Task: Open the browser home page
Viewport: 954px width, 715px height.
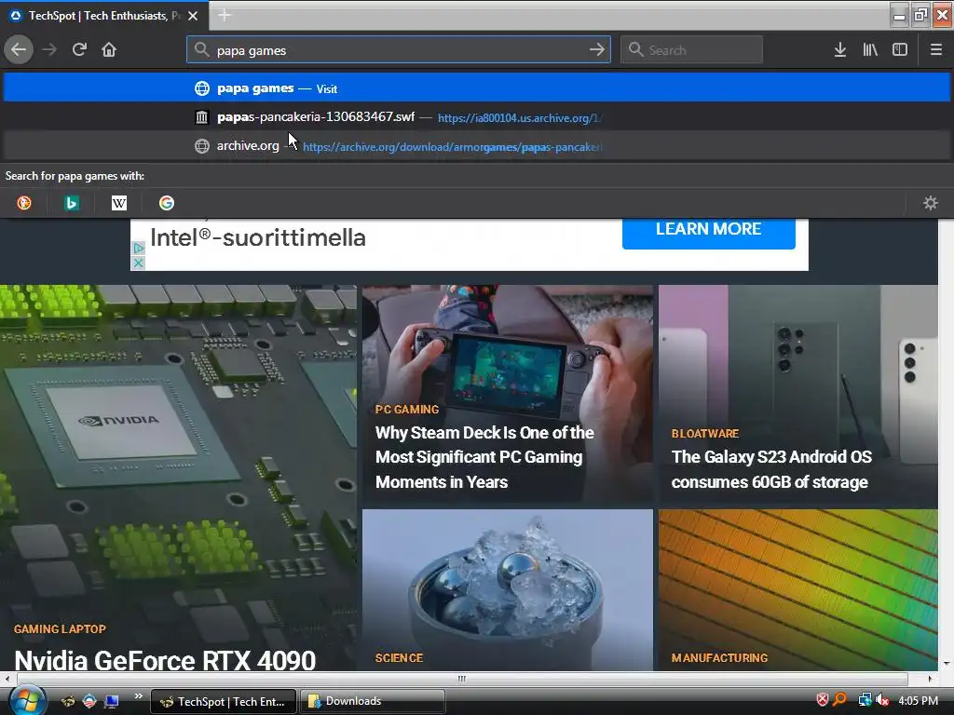Action: (x=109, y=49)
